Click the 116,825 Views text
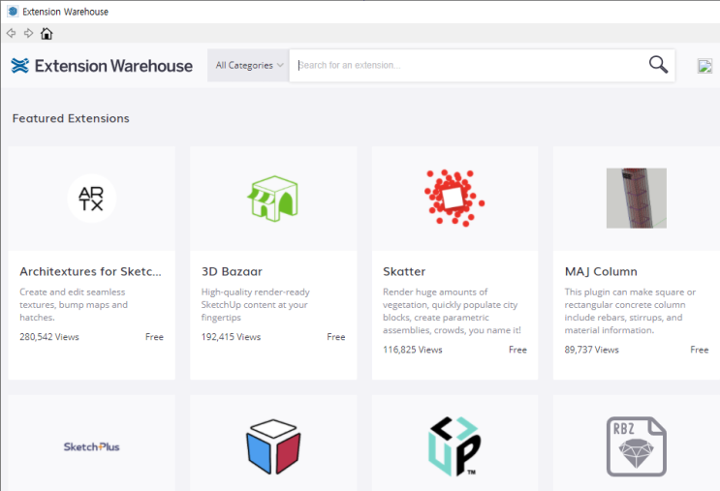This screenshot has width=720, height=491. pyautogui.click(x=413, y=350)
